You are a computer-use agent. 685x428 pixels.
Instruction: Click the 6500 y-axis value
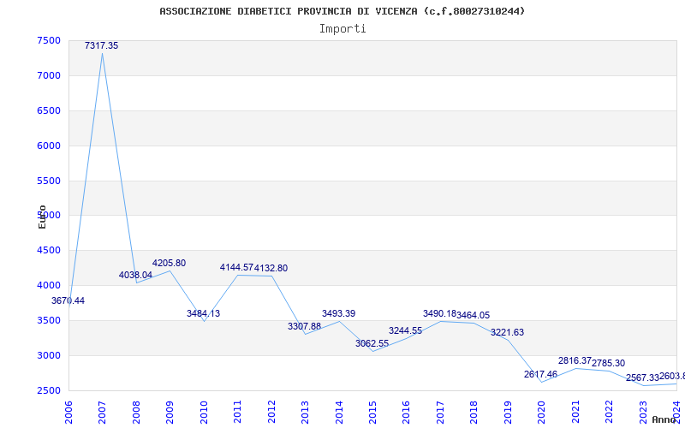[49, 110]
